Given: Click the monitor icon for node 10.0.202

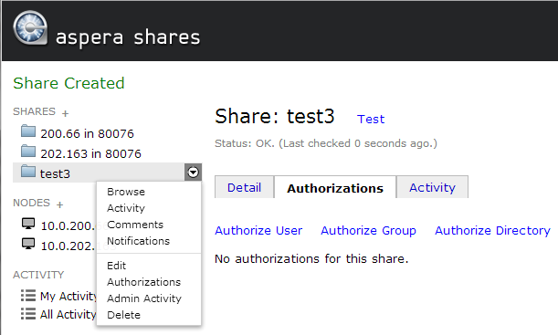Looking at the screenshot, I should click(x=28, y=244).
